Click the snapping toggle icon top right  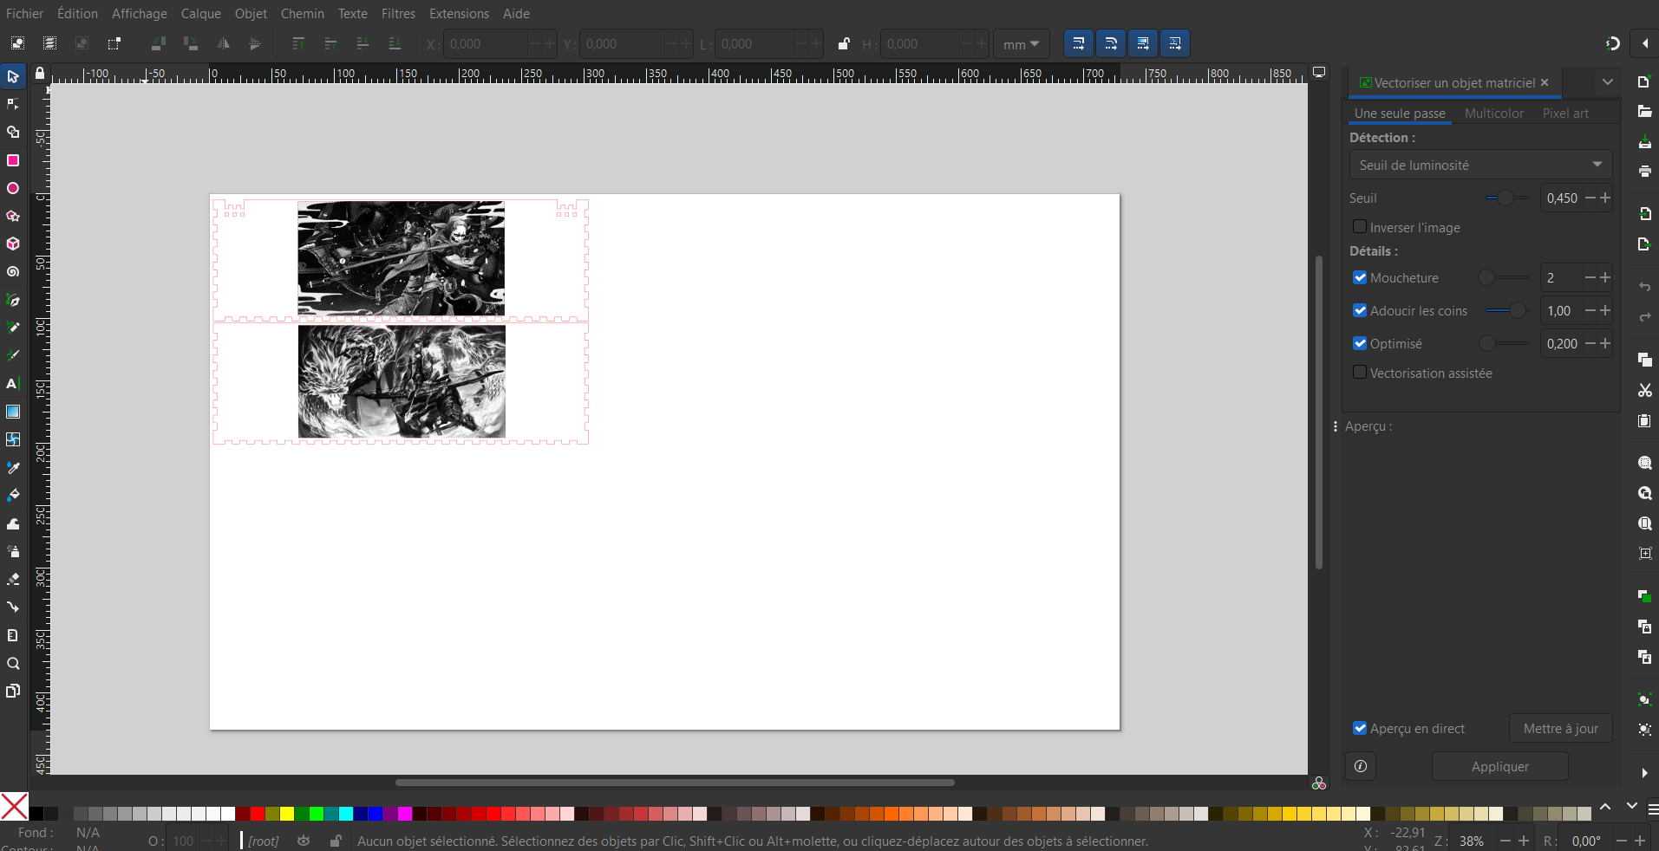pyautogui.click(x=1612, y=43)
